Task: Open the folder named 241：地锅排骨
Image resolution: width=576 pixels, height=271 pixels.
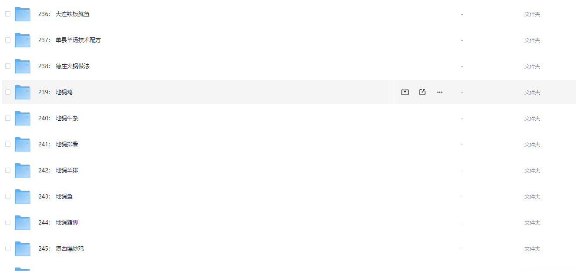Action: pyautogui.click(x=58, y=144)
